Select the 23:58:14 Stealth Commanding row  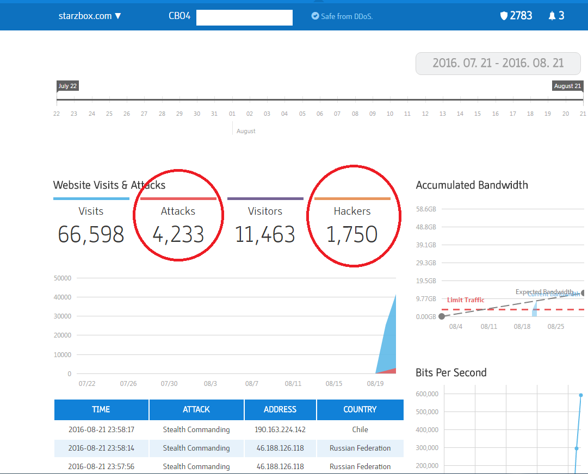196,448
